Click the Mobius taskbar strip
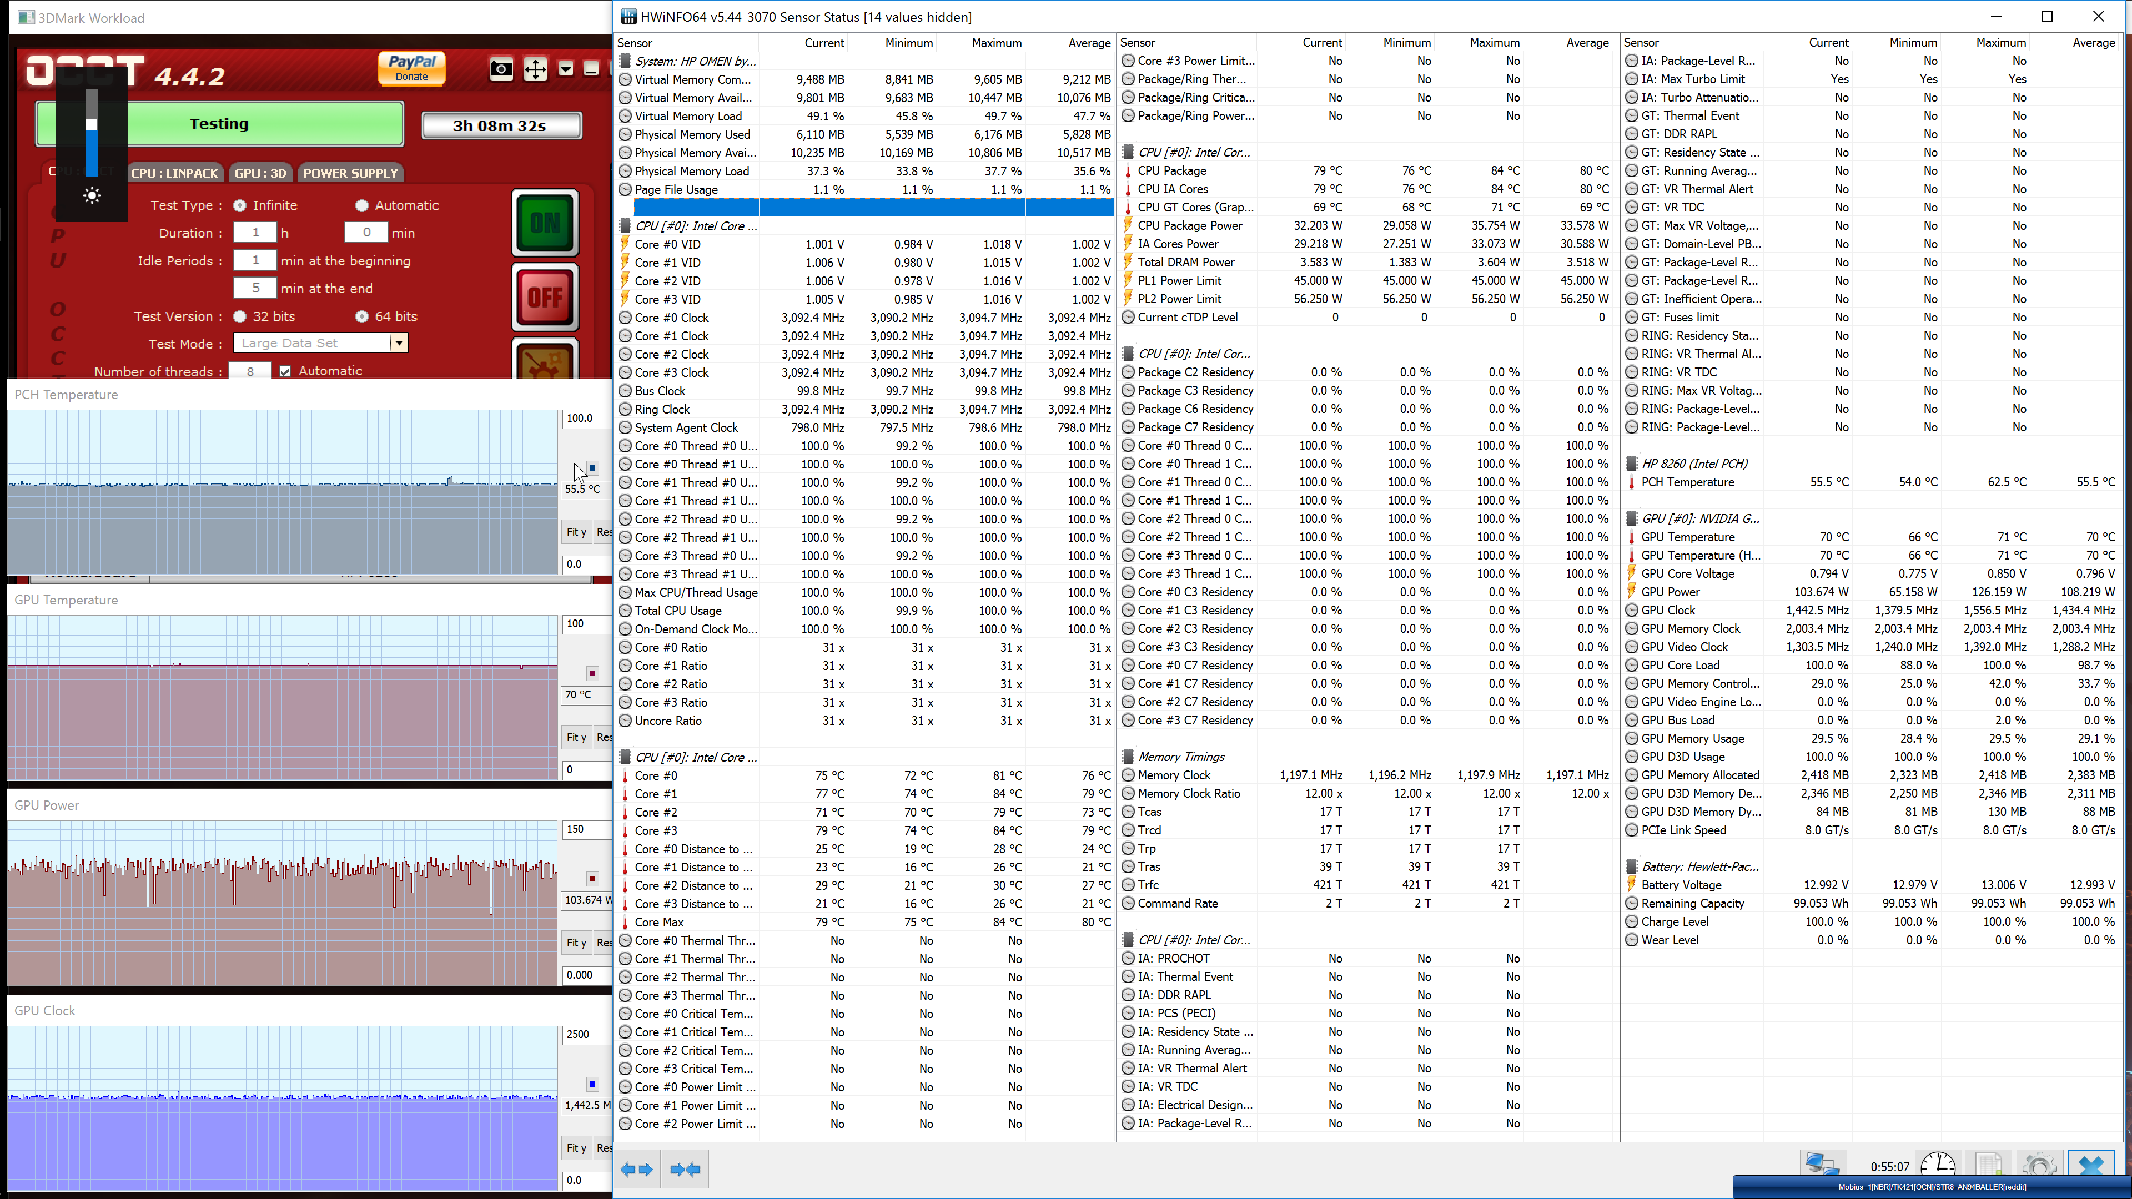2132x1199 pixels. tap(1932, 1187)
